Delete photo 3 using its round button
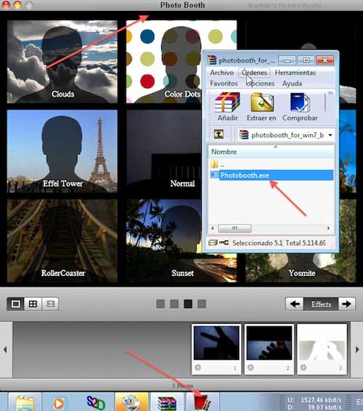 [303, 367]
